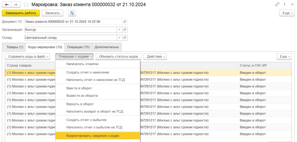Add the document to favorites with the star
The height and width of the screenshot is (142, 297).
click(26, 5)
